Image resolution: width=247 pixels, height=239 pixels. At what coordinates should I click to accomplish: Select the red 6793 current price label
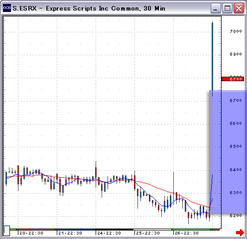pyautogui.click(x=233, y=79)
